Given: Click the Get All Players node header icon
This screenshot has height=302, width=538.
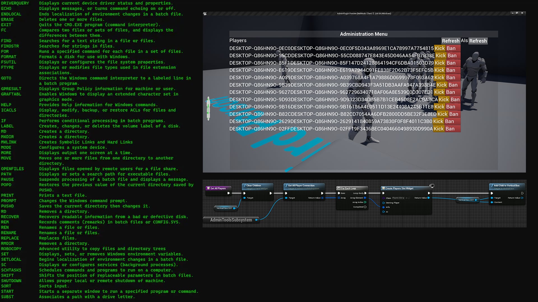Looking at the screenshot, I should point(208,188).
